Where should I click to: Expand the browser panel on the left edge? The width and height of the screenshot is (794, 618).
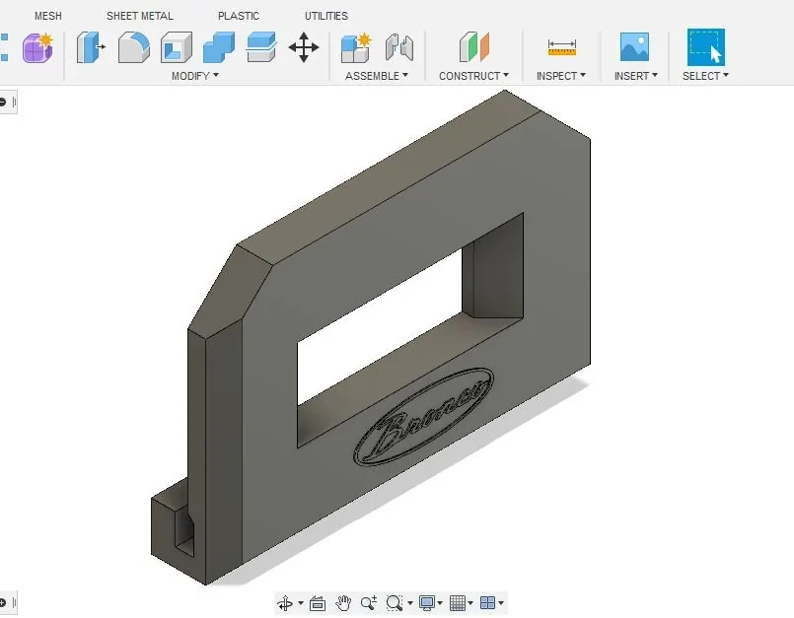(9, 102)
